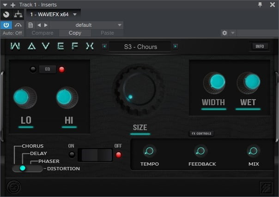Click the MIX label
Screen dimensions: 279x197
(x=254, y=164)
